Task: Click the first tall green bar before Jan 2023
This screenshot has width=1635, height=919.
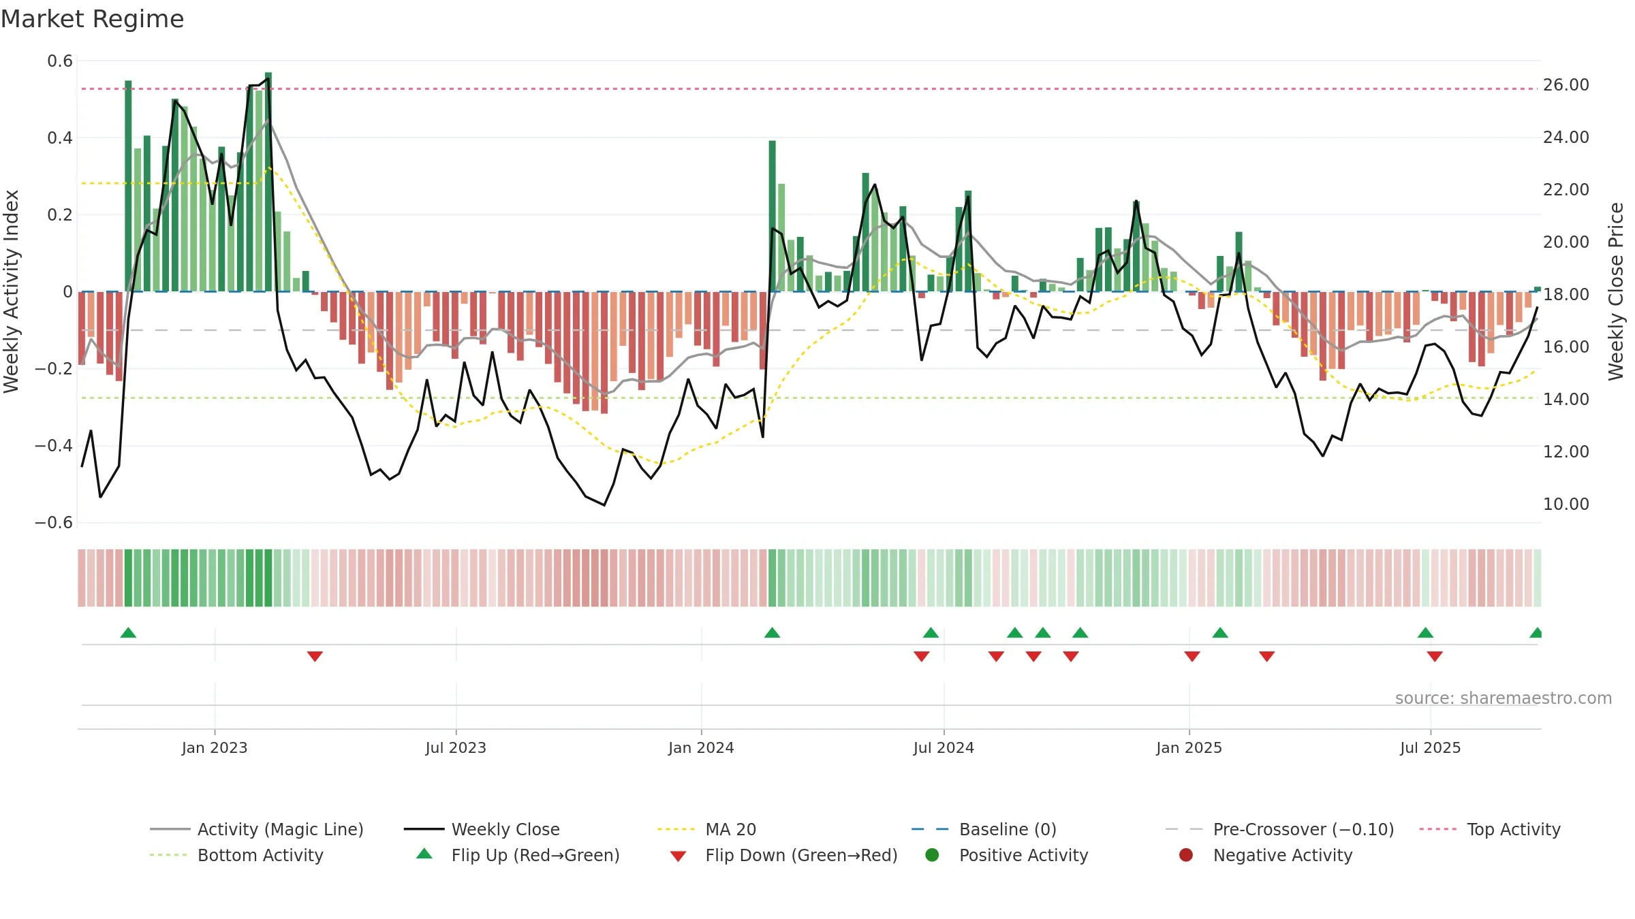Action: (x=128, y=186)
